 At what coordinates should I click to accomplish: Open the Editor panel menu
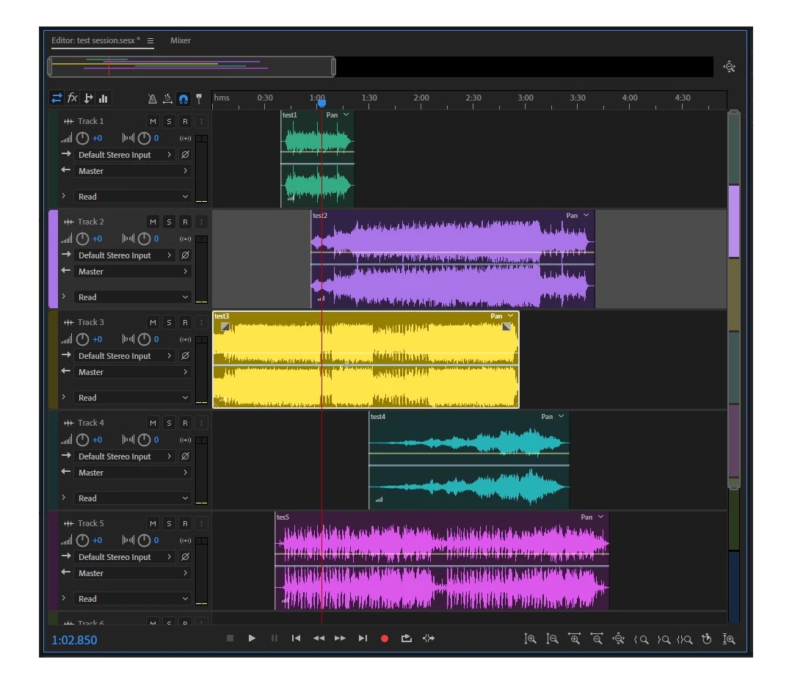[150, 41]
